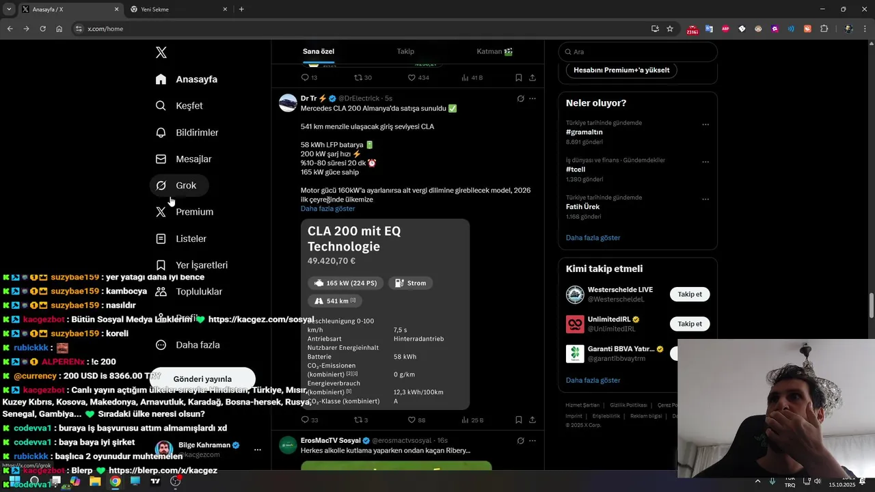Open Yer İşaretleri bookmarks

point(192,265)
